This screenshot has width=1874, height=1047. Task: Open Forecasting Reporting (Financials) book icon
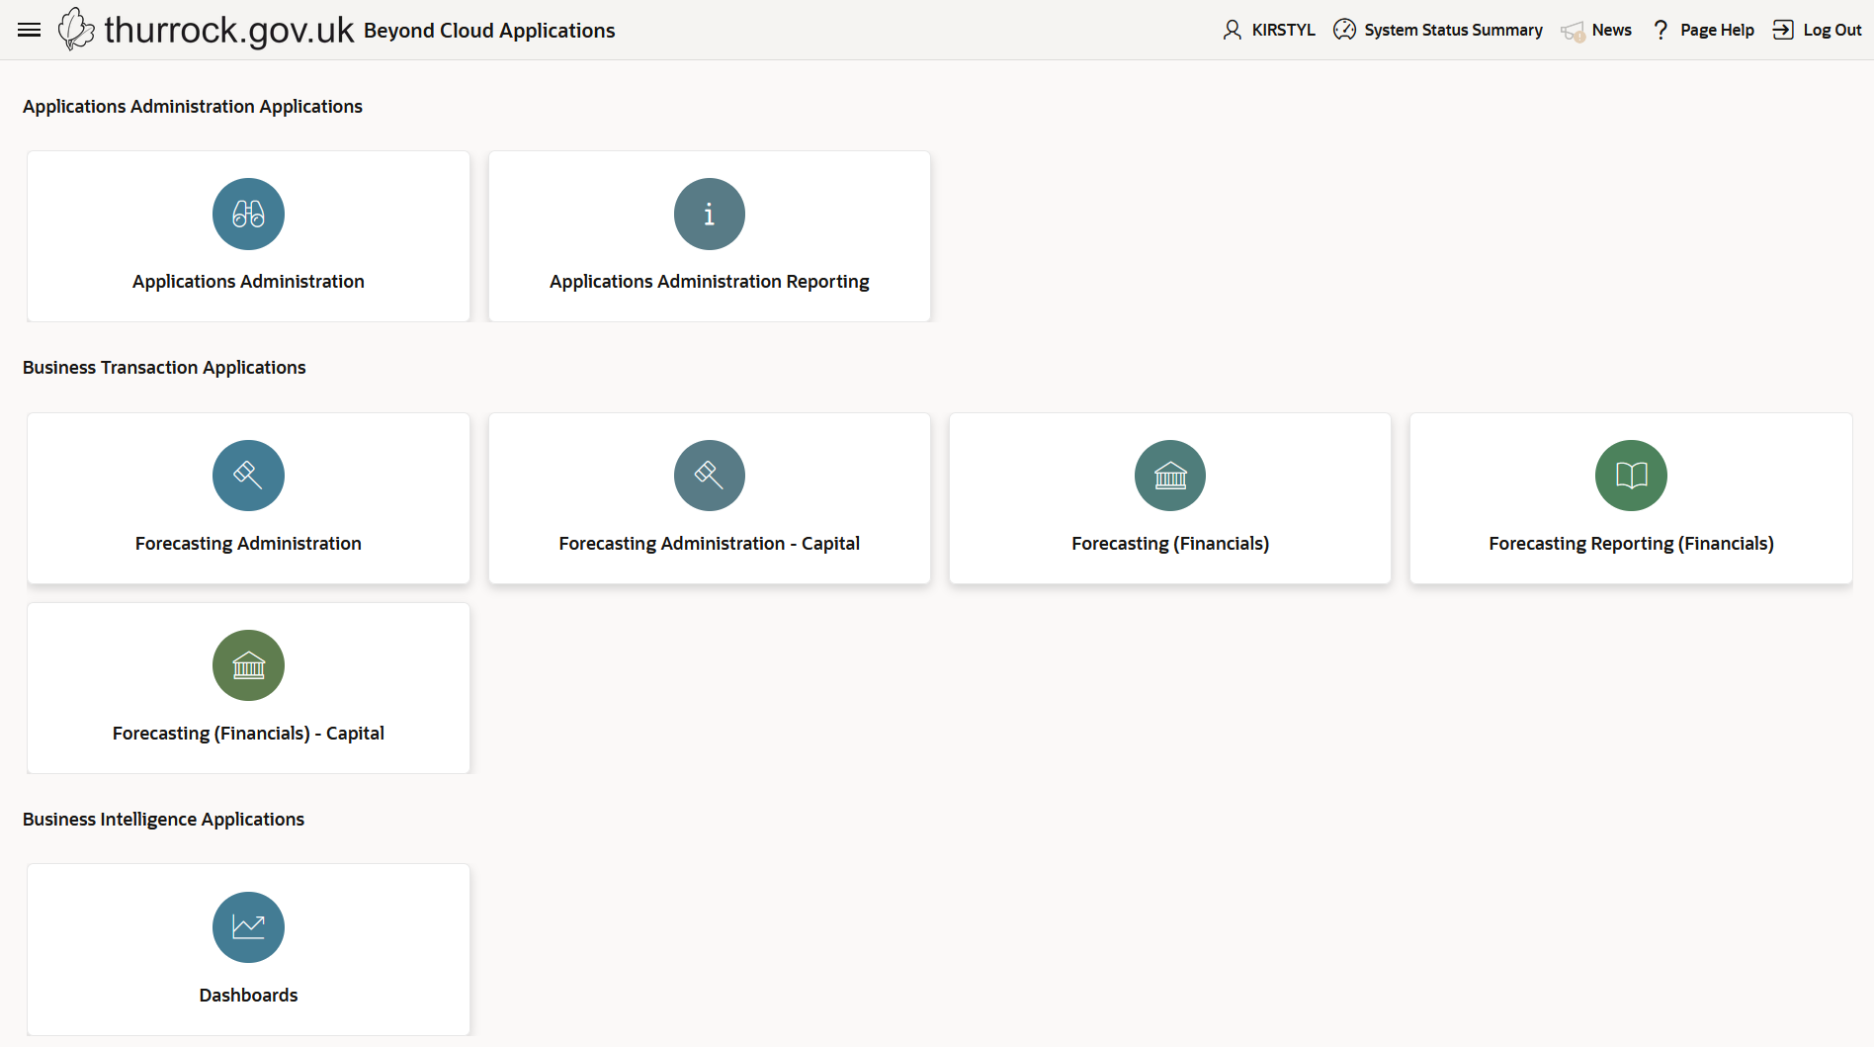1631,476
